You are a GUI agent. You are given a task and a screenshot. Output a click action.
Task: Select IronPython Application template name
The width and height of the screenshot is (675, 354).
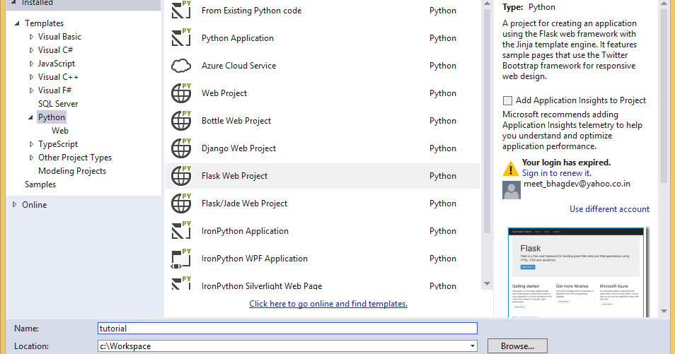[x=245, y=231]
